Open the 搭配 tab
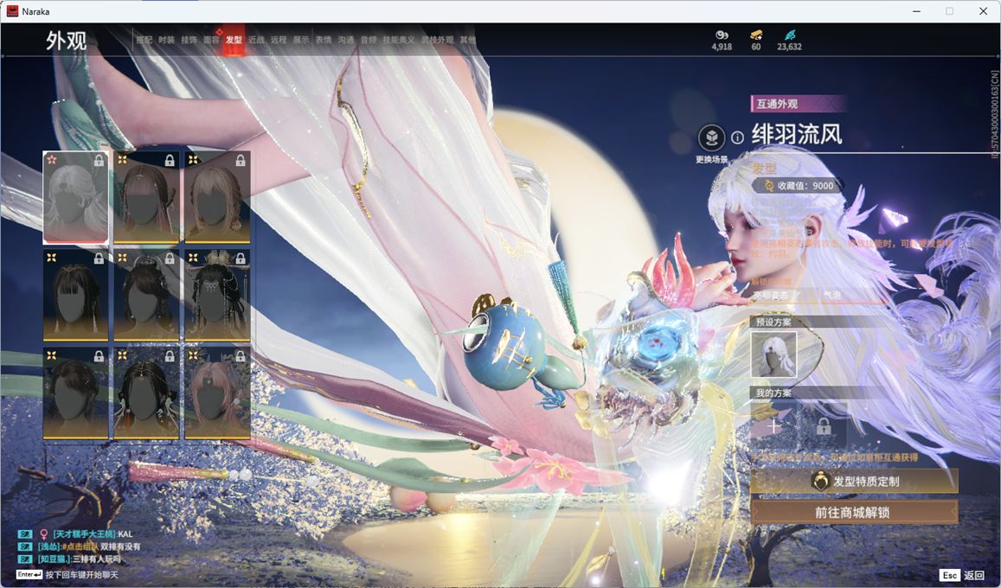This screenshot has width=1001, height=588. pos(144,40)
